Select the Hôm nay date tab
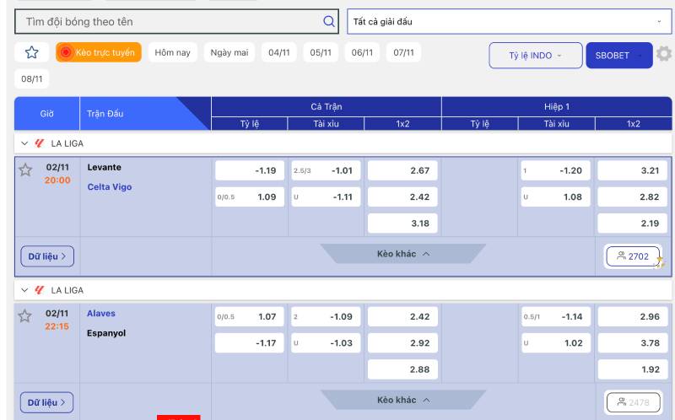The width and height of the screenshot is (675, 420). 172,52
